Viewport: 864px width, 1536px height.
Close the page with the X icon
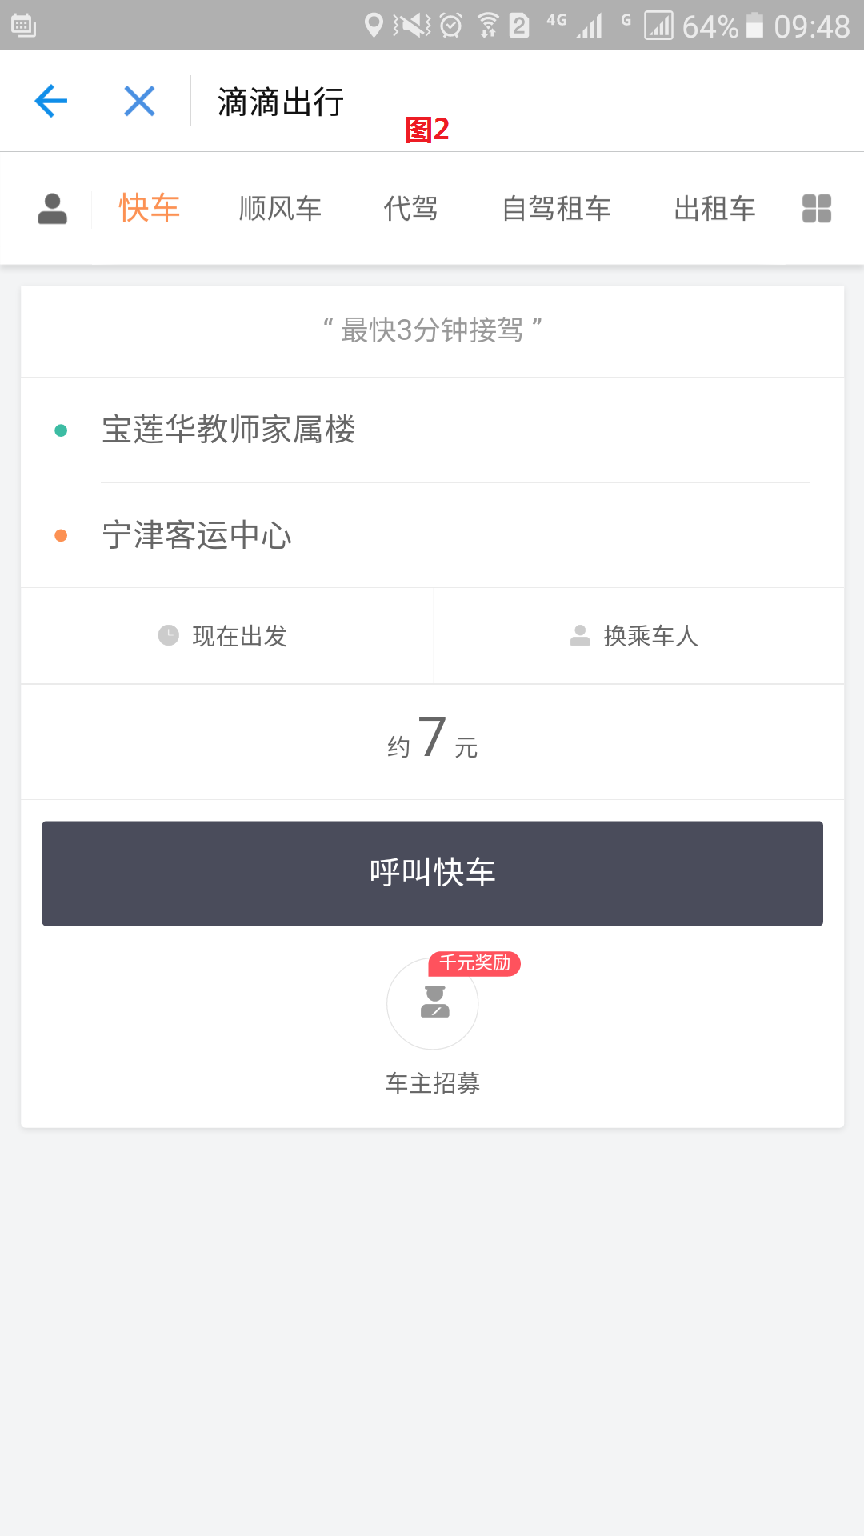click(139, 102)
